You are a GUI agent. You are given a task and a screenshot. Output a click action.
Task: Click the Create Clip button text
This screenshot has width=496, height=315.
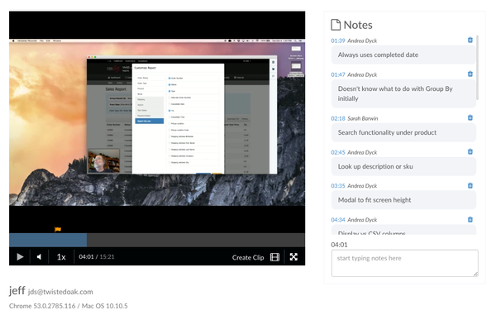coord(248,257)
